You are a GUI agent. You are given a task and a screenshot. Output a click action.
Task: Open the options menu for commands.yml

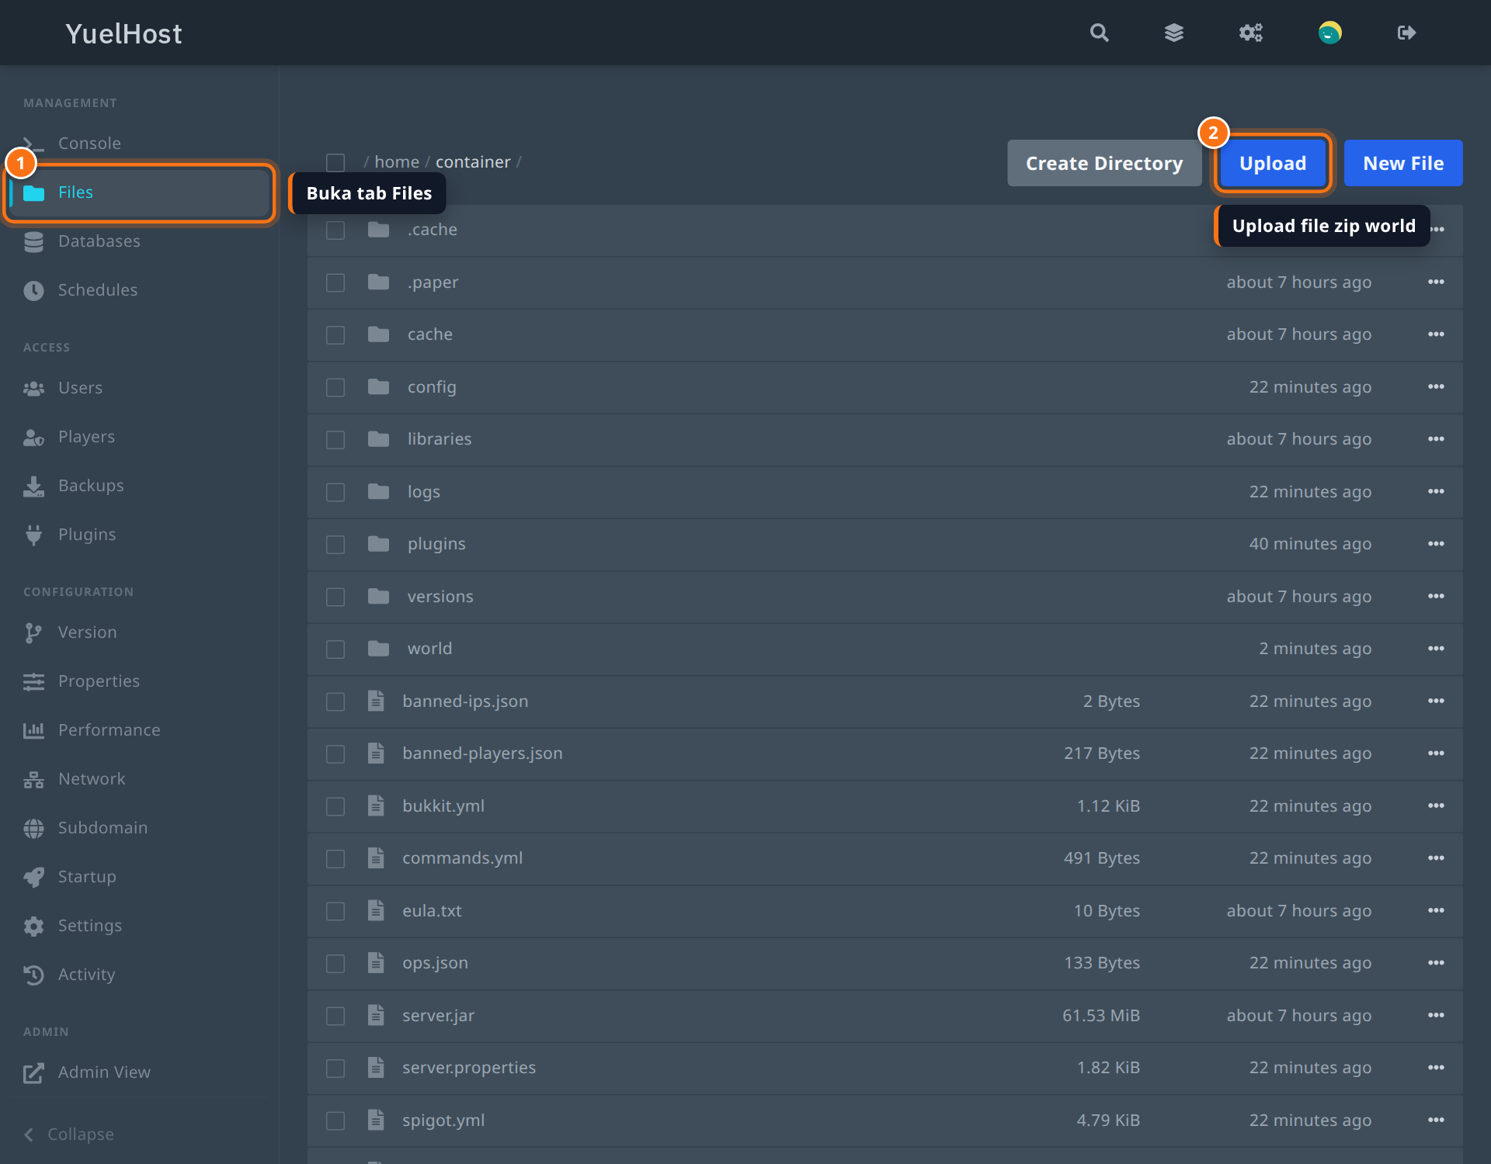pyautogui.click(x=1436, y=858)
